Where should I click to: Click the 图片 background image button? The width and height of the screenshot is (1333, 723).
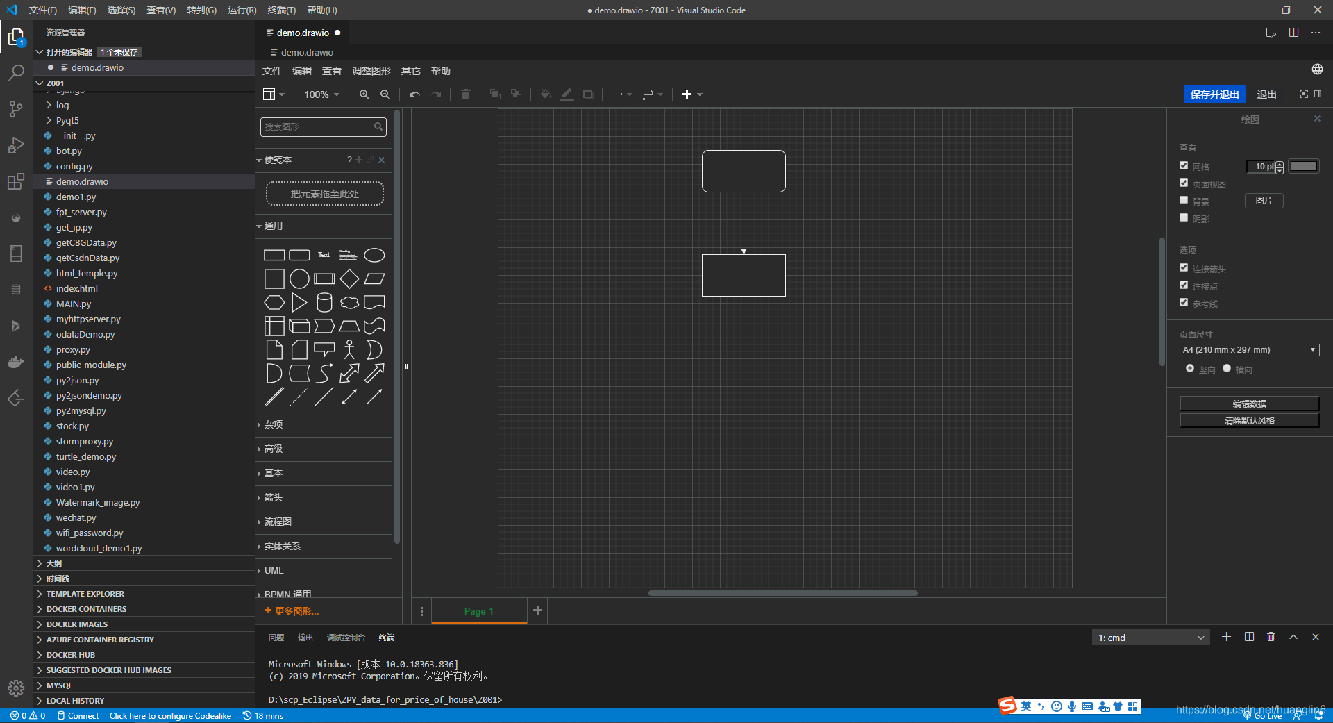1264,201
